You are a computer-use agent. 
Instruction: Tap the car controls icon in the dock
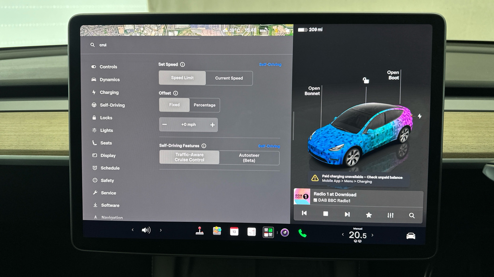[x=411, y=236]
